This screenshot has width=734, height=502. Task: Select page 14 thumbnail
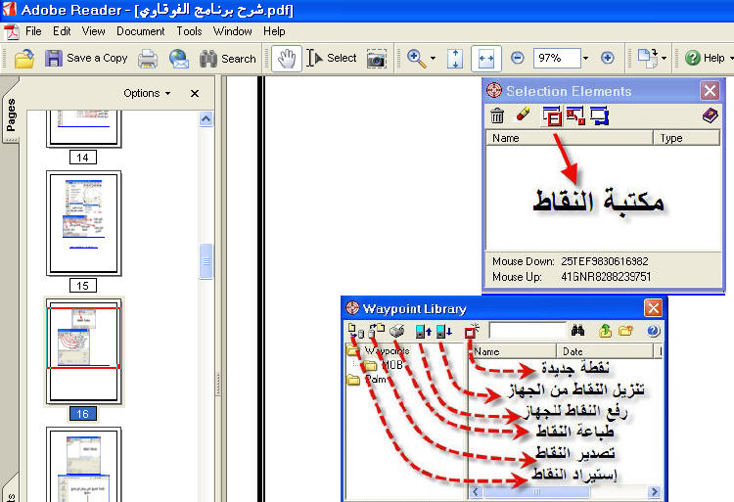click(x=84, y=128)
